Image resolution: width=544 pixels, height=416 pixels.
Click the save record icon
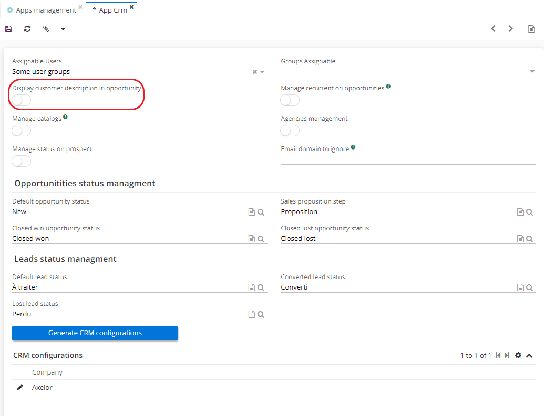[x=8, y=29]
